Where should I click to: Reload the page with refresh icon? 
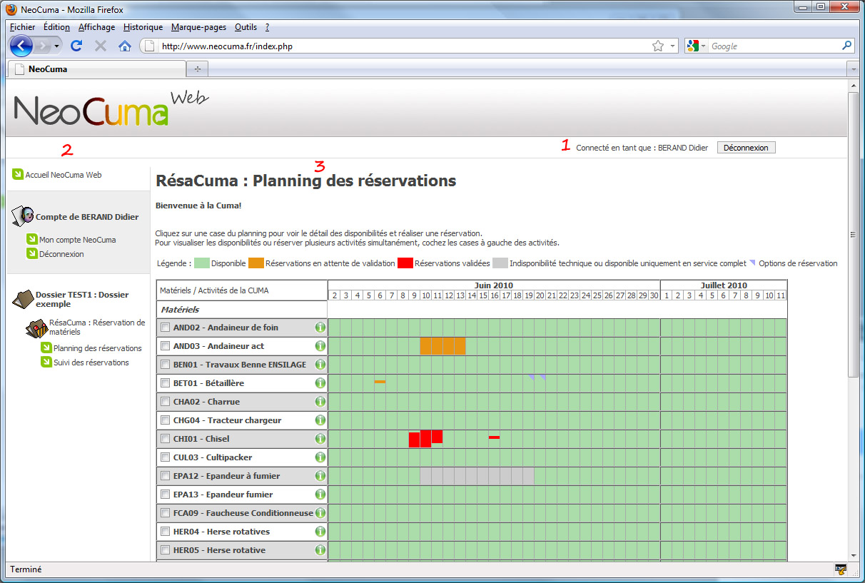[76, 46]
